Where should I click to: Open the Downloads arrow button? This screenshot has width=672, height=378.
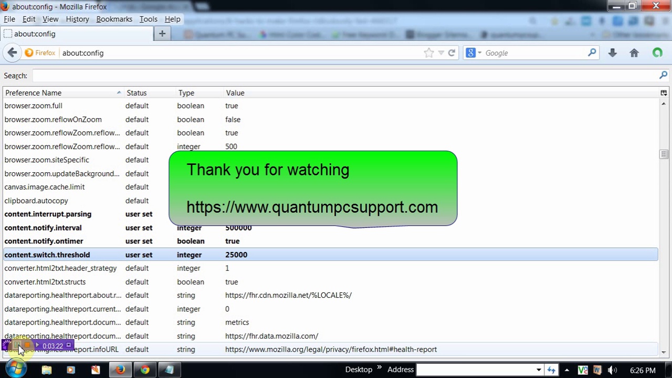[x=612, y=52]
